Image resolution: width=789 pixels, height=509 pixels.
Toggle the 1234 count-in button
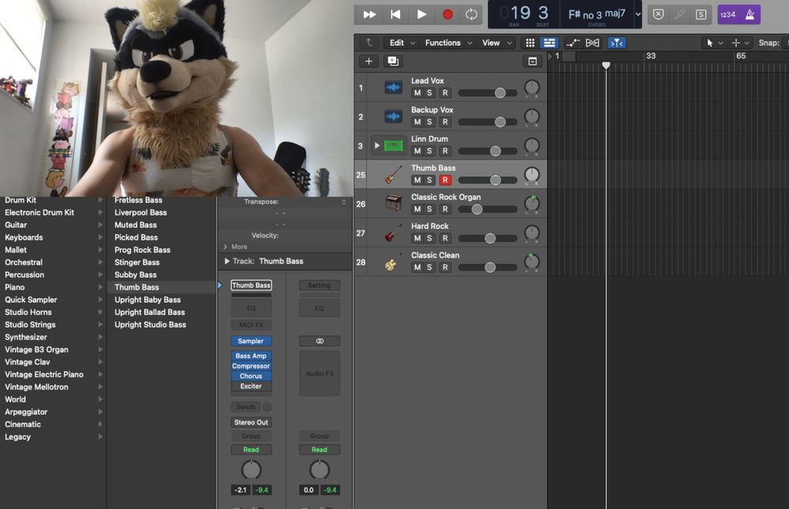(728, 15)
